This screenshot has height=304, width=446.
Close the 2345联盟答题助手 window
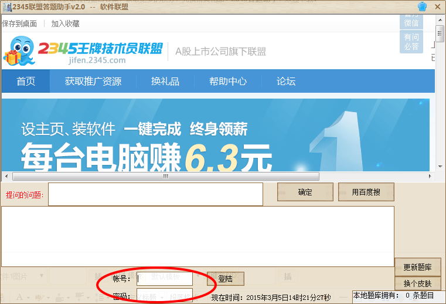(x=438, y=6)
